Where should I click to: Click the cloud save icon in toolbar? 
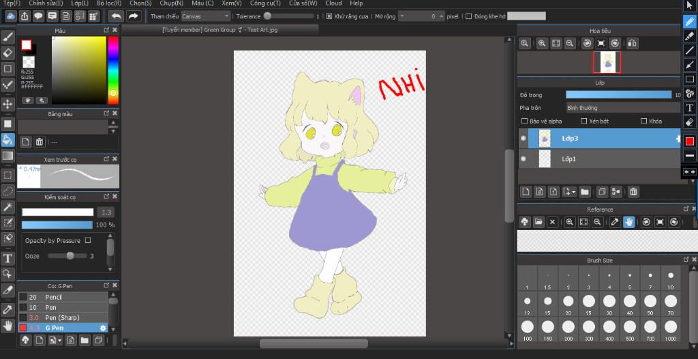[x=11, y=16]
